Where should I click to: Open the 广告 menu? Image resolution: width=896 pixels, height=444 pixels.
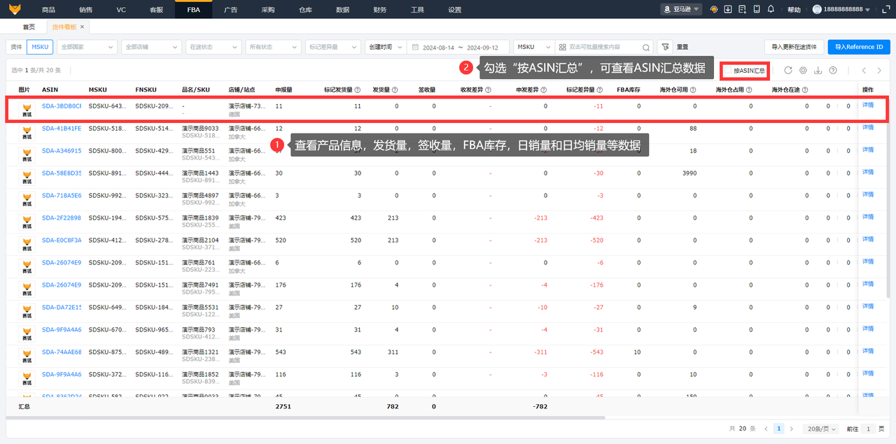pyautogui.click(x=230, y=10)
